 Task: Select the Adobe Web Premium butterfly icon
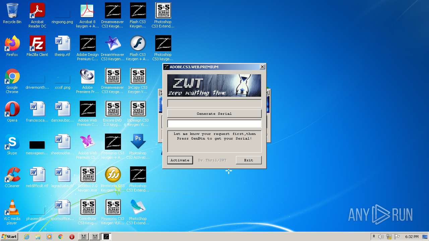click(87, 147)
